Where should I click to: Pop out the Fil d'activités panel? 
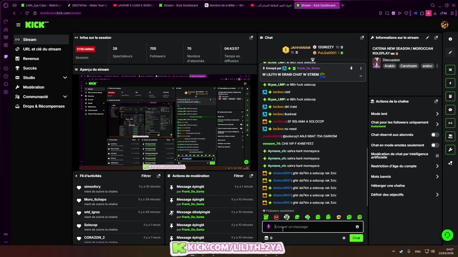tap(159, 176)
